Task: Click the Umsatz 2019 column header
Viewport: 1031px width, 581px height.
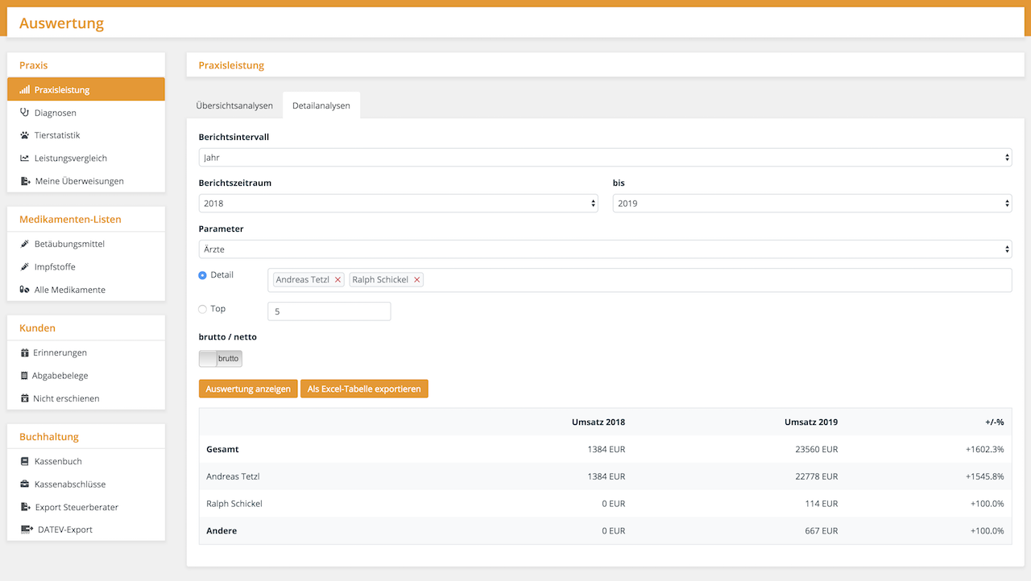Action: point(811,422)
